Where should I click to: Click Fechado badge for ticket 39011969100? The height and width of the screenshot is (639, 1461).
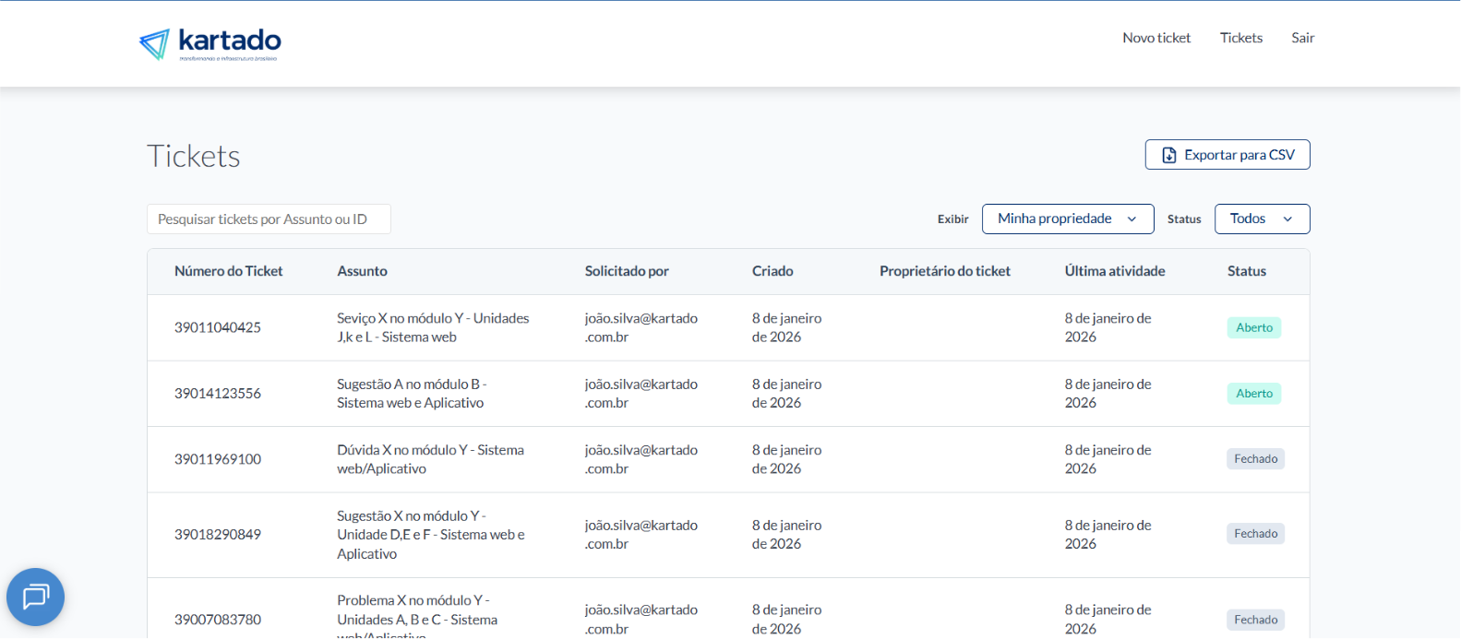(1255, 459)
